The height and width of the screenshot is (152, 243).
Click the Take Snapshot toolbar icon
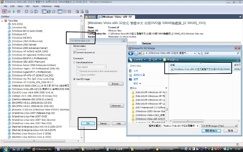coord(26,12)
